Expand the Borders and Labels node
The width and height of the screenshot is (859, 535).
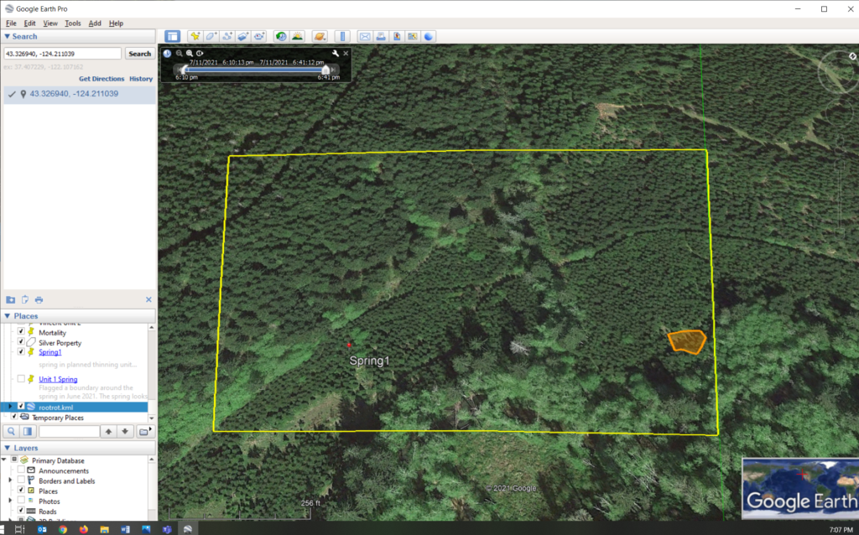[10, 480]
